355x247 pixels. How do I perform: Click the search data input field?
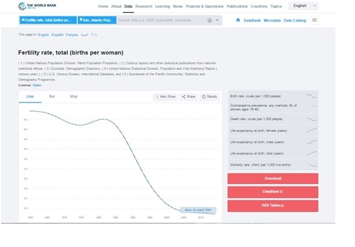162,20
